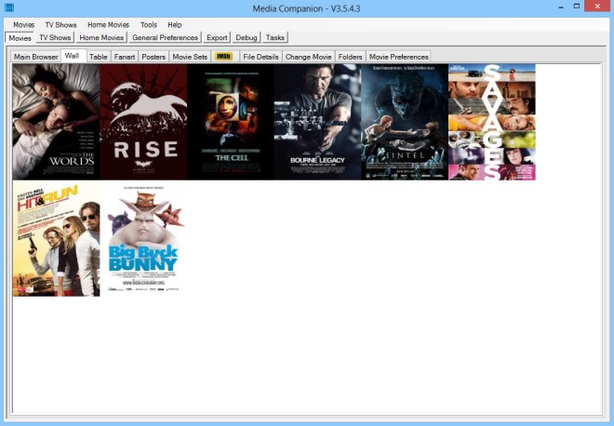Open the Movie Sets tab

tap(190, 57)
